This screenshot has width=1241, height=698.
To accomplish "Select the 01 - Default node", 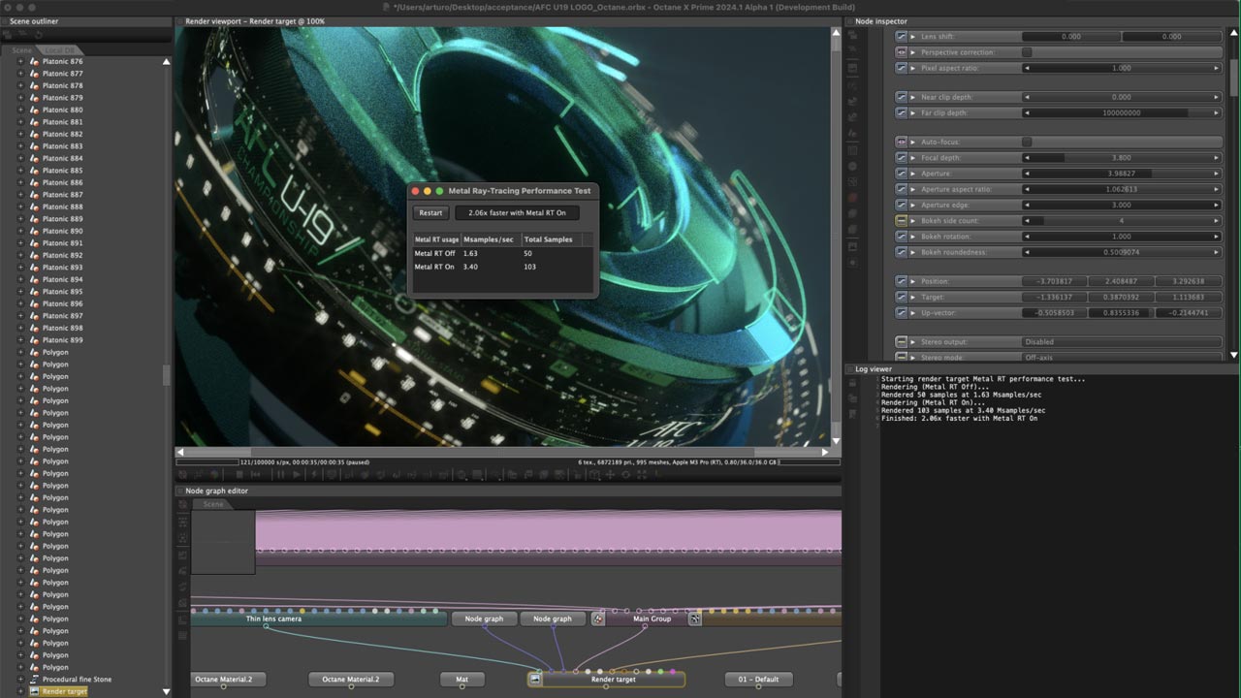I will pyautogui.click(x=758, y=680).
